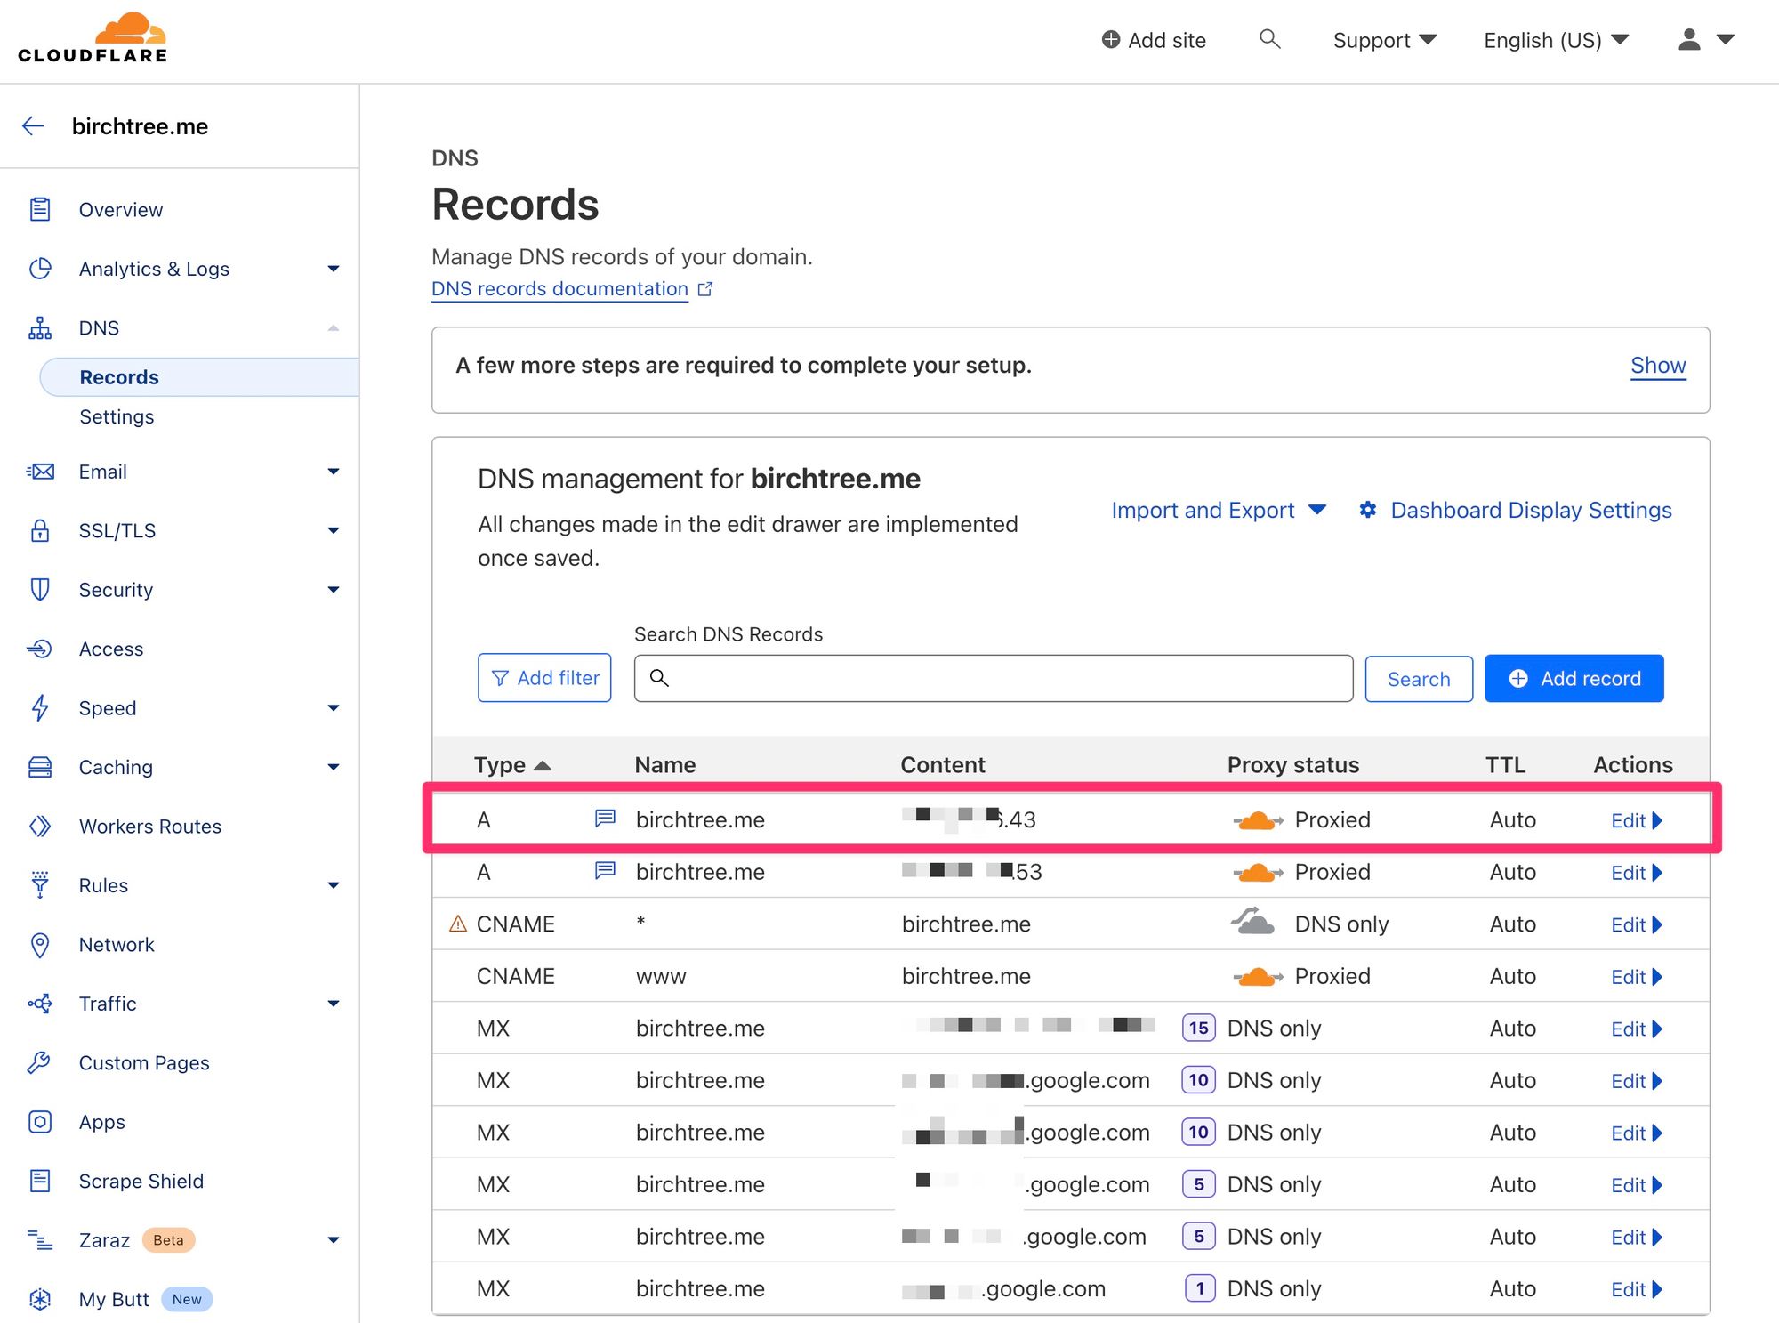Click the Cloudflare logo
This screenshot has height=1323, width=1779.
[x=93, y=39]
